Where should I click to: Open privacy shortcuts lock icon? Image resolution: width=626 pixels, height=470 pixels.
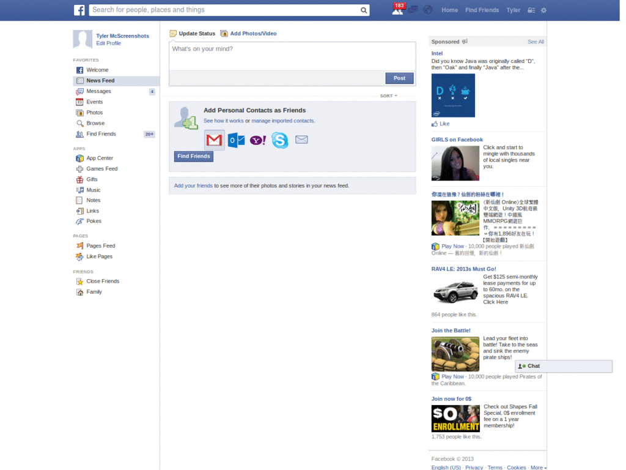(531, 10)
